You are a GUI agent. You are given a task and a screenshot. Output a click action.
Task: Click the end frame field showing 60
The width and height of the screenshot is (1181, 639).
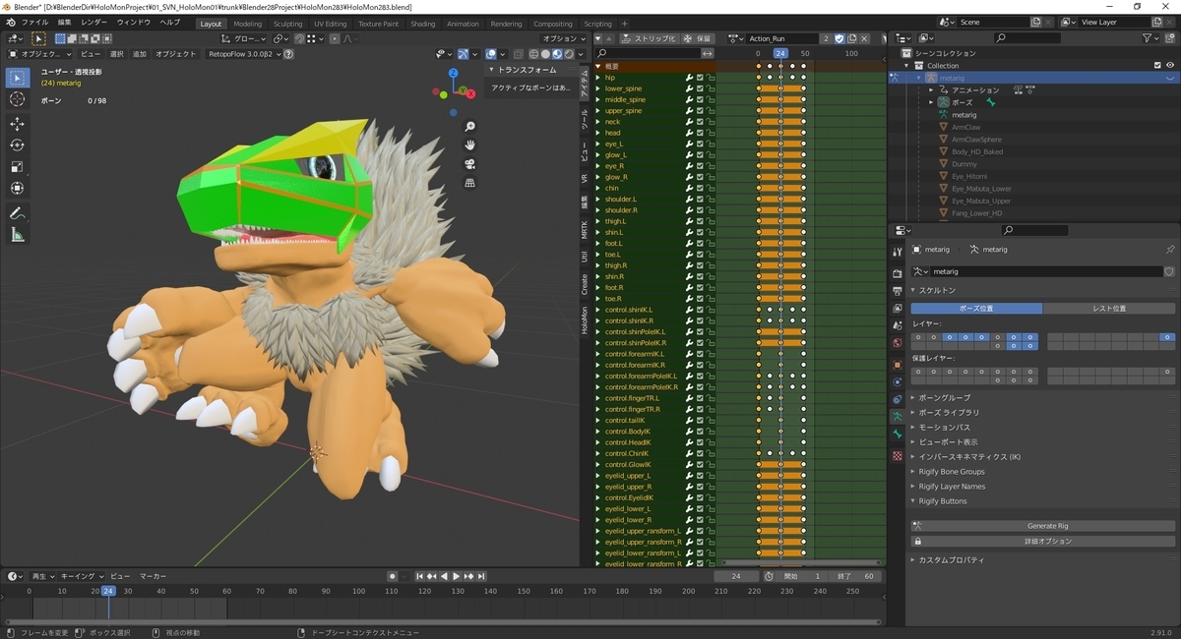[x=856, y=576]
